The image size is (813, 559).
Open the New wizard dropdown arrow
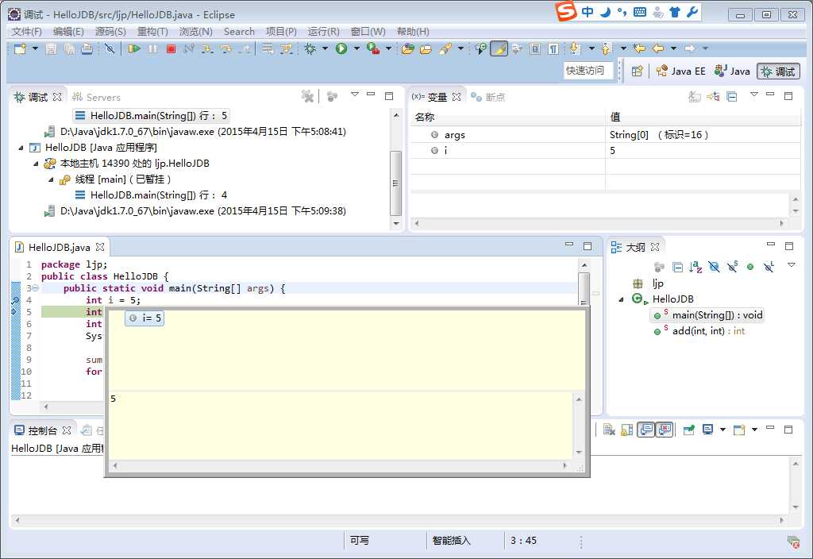35,48
